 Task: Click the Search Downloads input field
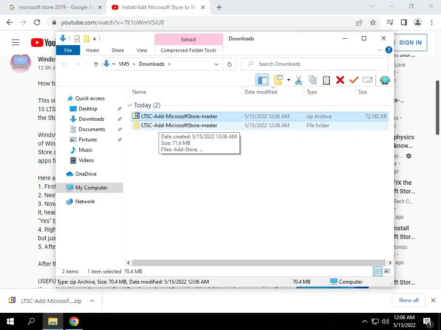315,64
